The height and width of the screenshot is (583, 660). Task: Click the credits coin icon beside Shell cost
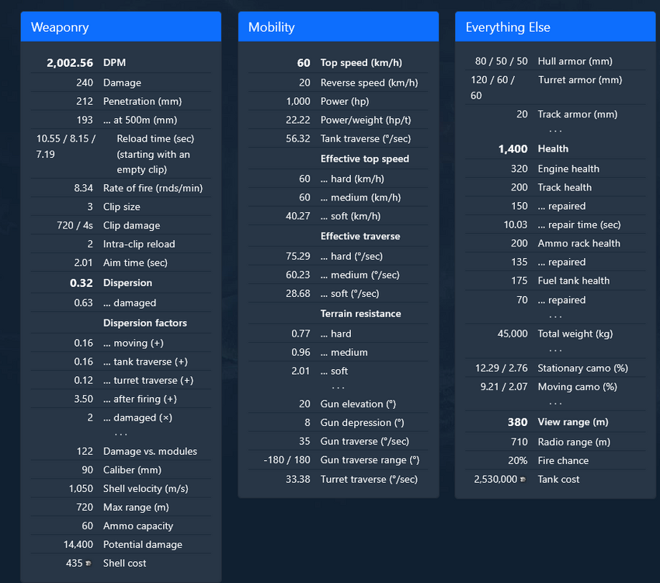coord(89,564)
